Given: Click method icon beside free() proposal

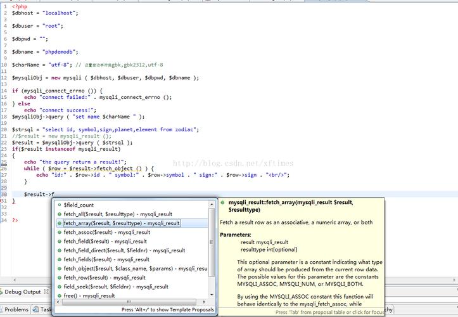Looking at the screenshot, I should [x=60, y=295].
